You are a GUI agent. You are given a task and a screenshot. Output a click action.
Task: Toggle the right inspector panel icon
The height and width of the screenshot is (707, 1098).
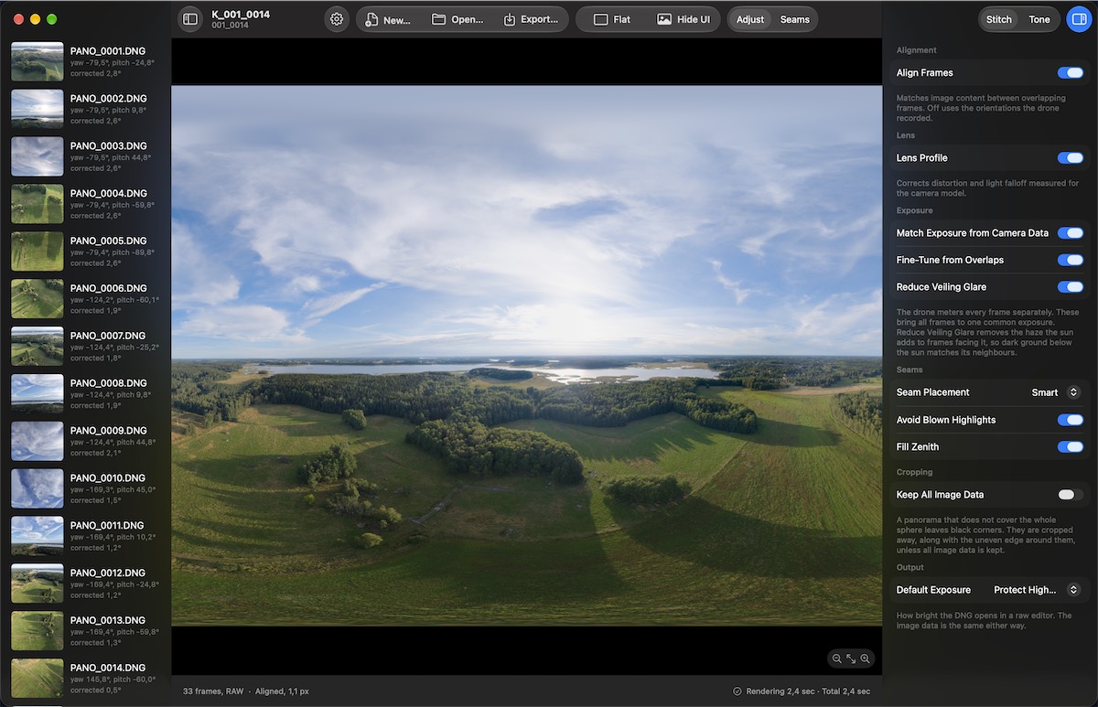(1079, 19)
